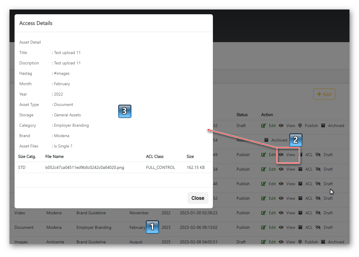
Task: Archive the Draft row with time ending 32
Action: point(332,126)
